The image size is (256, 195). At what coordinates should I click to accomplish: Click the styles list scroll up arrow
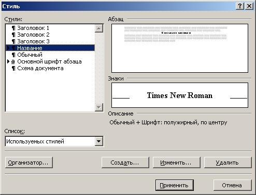[99, 28]
